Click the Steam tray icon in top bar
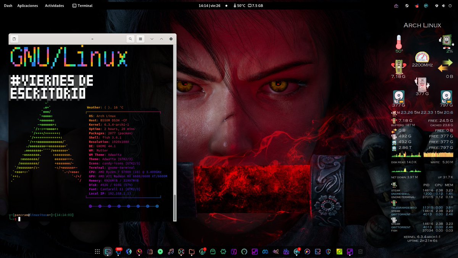458x258 pixels. (407, 6)
